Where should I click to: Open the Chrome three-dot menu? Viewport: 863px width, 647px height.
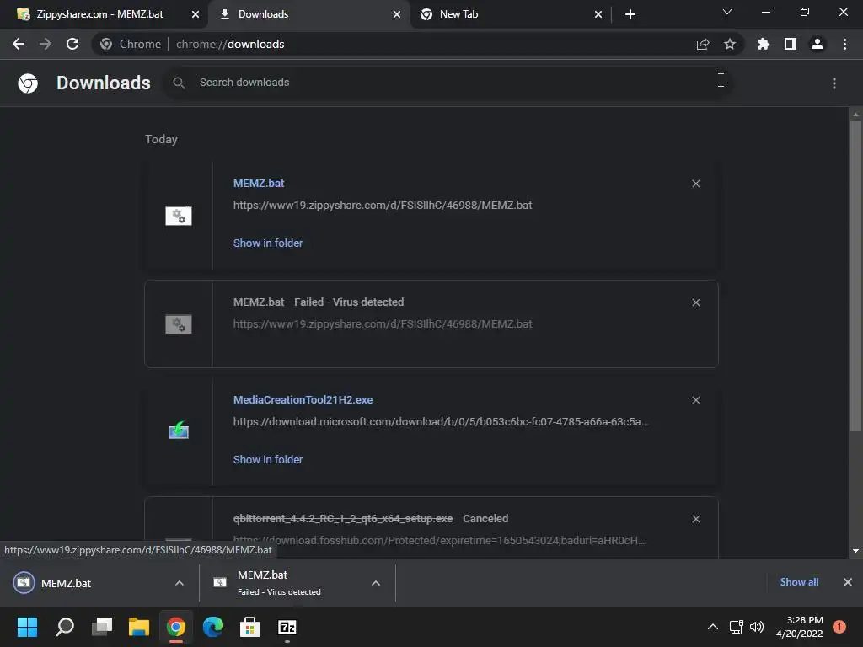[844, 44]
